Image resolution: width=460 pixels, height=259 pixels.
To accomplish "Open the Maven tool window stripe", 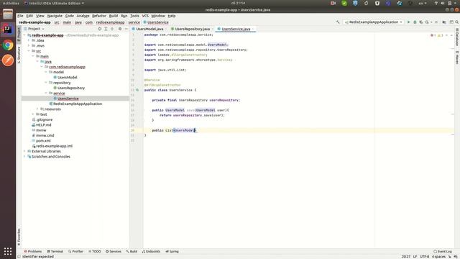I will 457,58.
